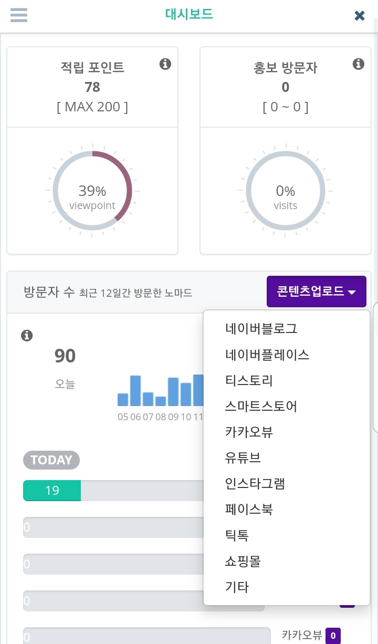Click the info icon on 홍보 방문자 card
378x644 pixels.
(359, 64)
